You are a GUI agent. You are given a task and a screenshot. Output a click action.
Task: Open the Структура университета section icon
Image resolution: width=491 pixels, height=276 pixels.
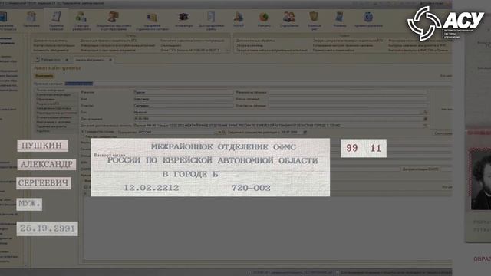[x=81, y=17]
